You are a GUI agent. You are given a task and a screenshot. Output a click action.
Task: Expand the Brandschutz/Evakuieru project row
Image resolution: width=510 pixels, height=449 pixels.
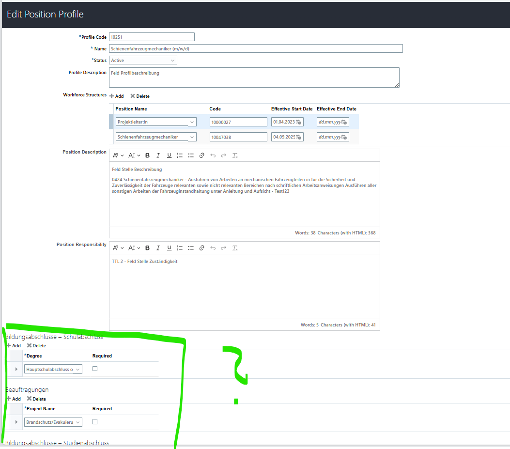click(16, 422)
